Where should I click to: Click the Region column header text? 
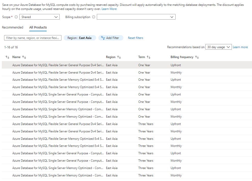click(x=111, y=57)
